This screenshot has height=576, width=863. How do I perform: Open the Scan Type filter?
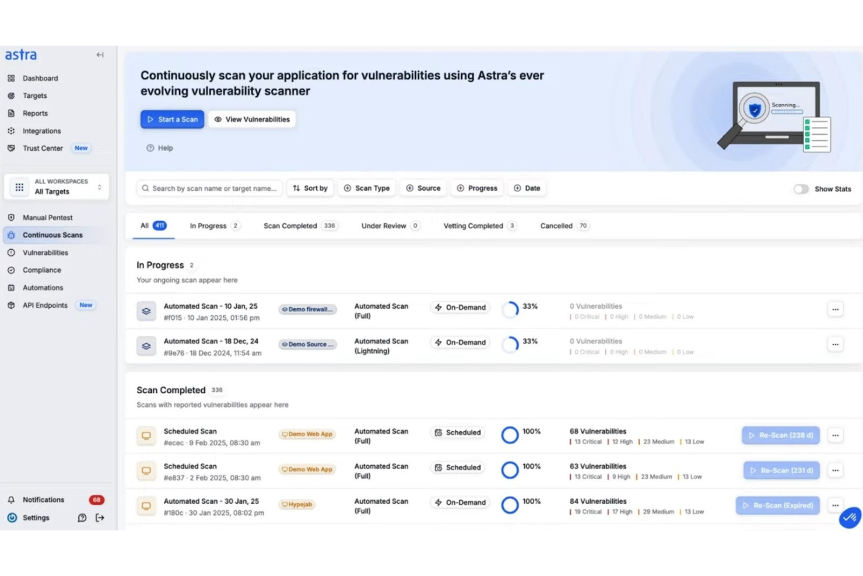(x=367, y=188)
